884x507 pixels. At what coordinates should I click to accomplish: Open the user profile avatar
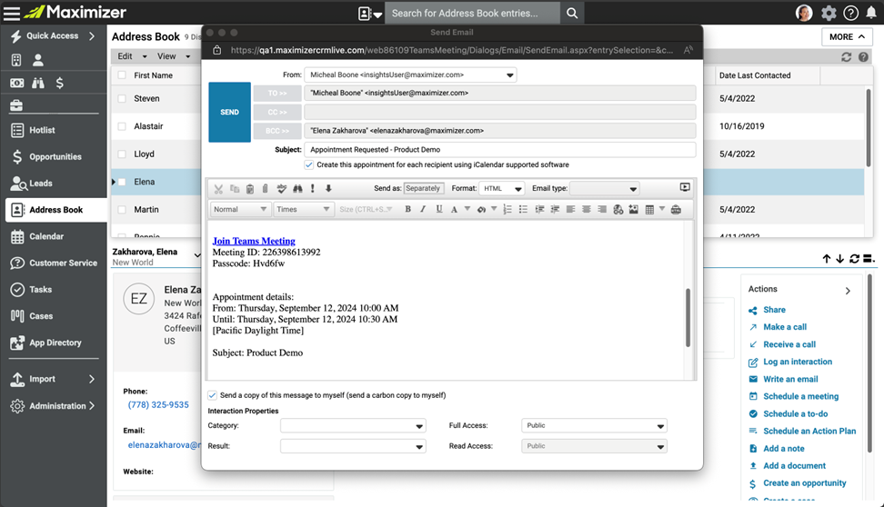coord(804,13)
